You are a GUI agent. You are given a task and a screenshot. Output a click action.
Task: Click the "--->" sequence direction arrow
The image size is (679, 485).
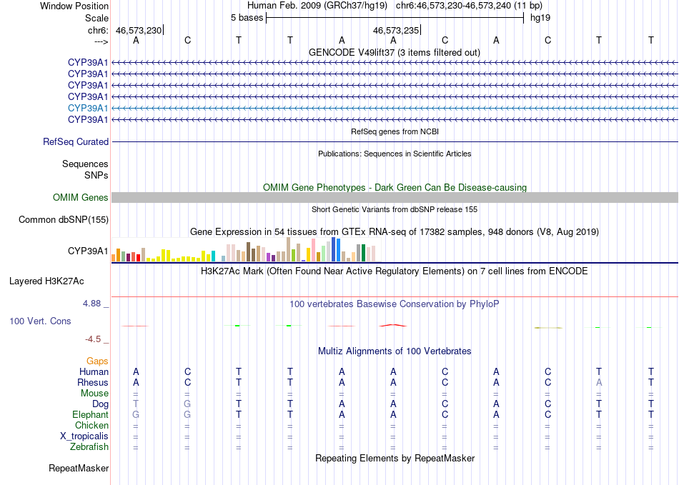101,41
